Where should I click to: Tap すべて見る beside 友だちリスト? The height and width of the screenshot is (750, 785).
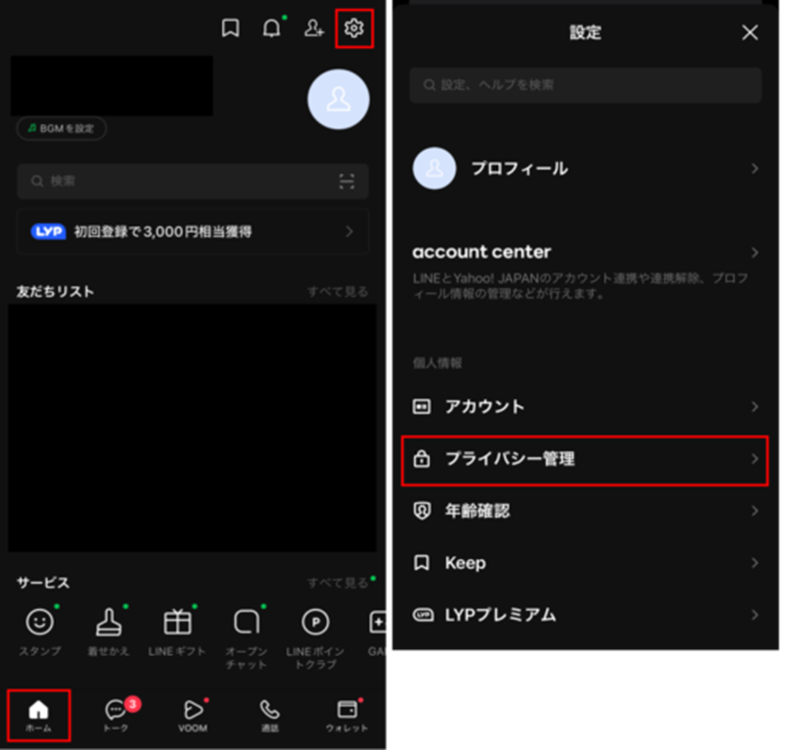(338, 292)
